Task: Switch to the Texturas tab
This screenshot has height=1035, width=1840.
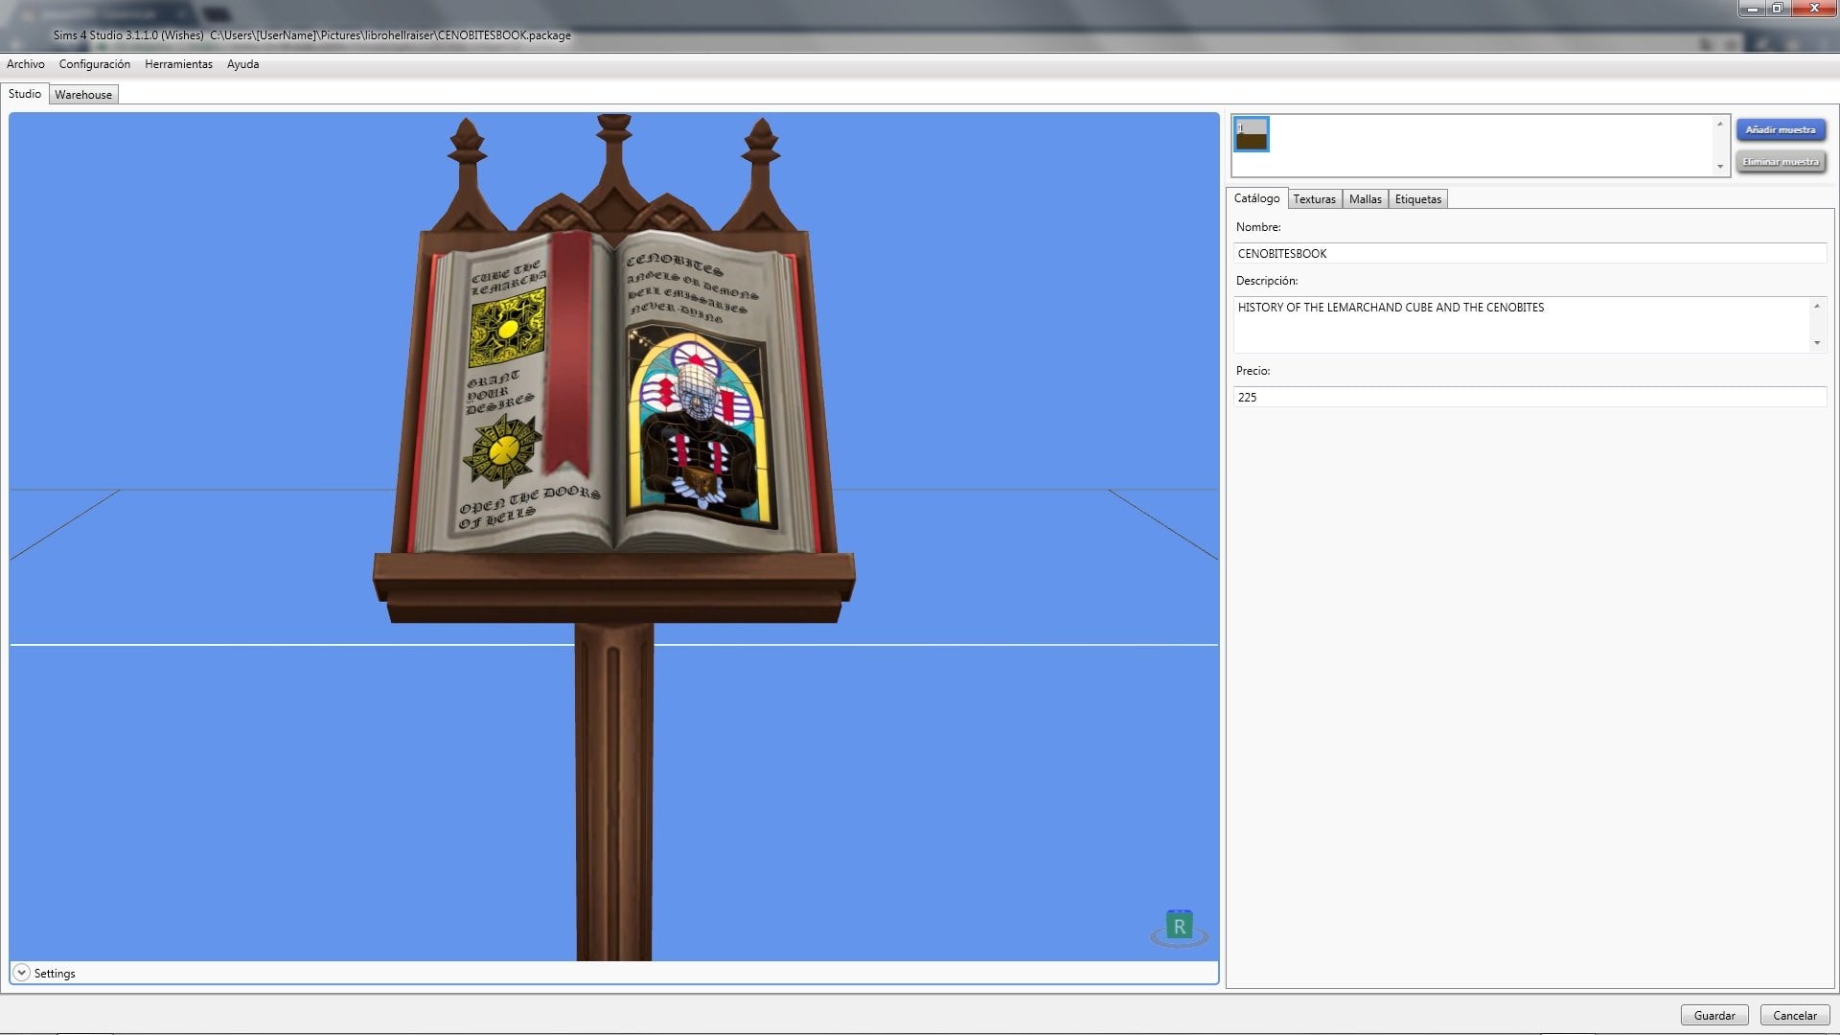Action: point(1314,199)
